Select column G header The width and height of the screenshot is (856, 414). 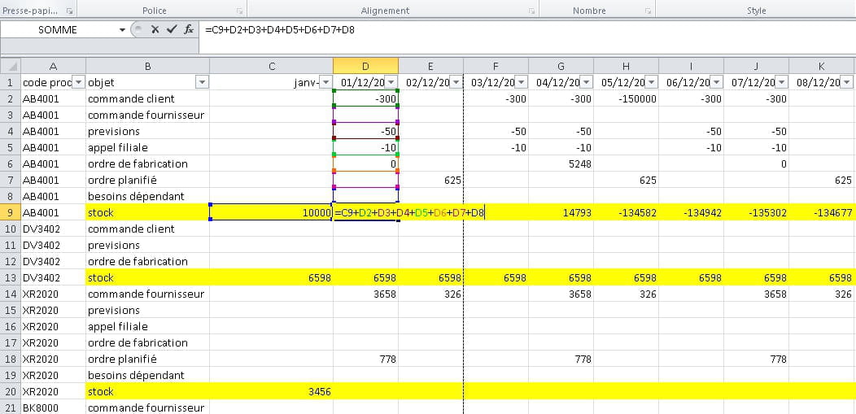(x=561, y=66)
